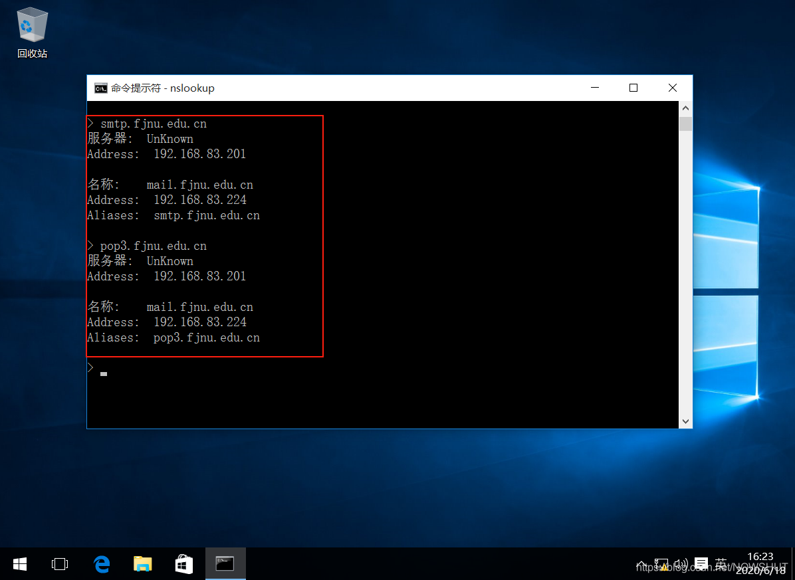Click the console scrollbar down arrow
Image resolution: width=795 pixels, height=580 pixels.
pyautogui.click(x=685, y=421)
